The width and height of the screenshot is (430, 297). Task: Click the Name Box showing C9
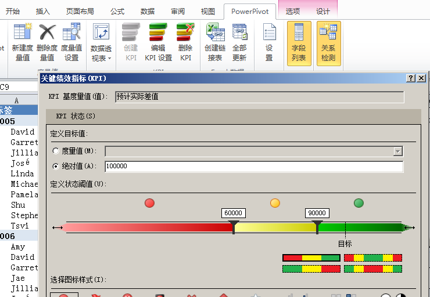click(x=18, y=87)
